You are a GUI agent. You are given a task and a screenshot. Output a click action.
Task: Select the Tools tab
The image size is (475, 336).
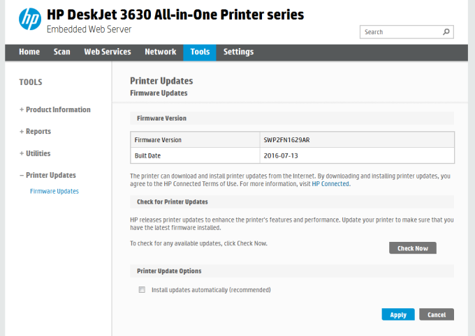(x=200, y=52)
